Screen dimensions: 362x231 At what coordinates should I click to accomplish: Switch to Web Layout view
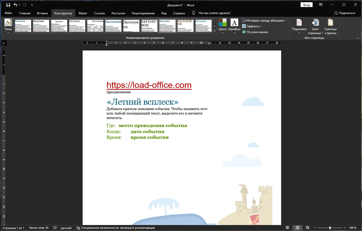(x=308, y=228)
